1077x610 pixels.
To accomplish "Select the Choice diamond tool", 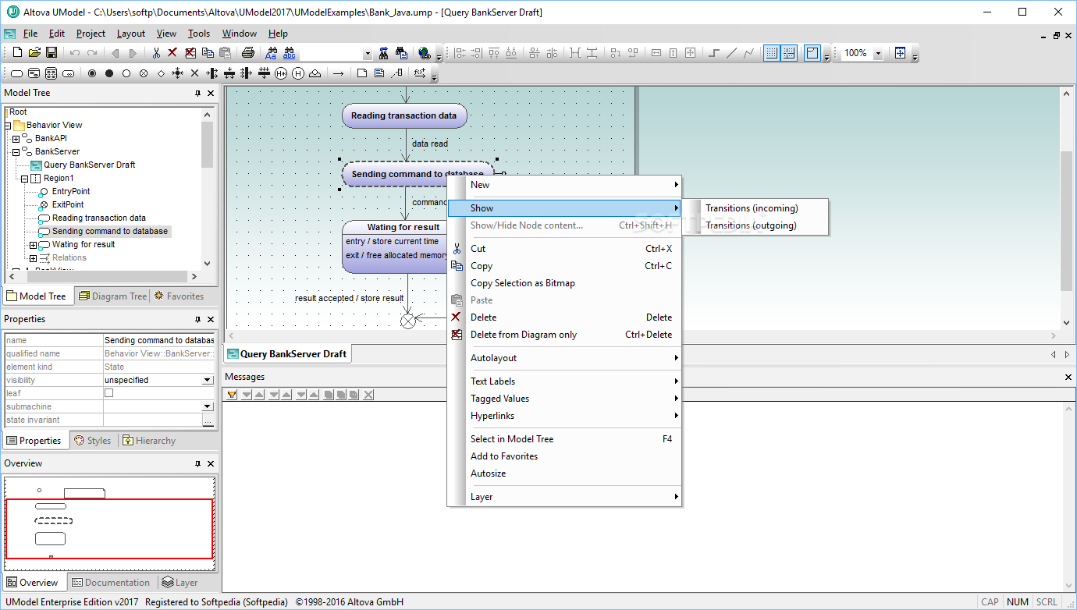I will 161,73.
